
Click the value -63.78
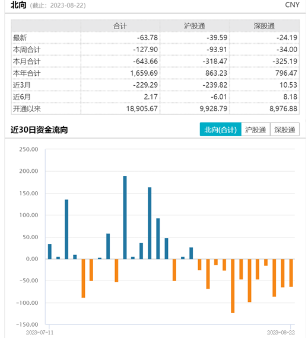pos(147,38)
